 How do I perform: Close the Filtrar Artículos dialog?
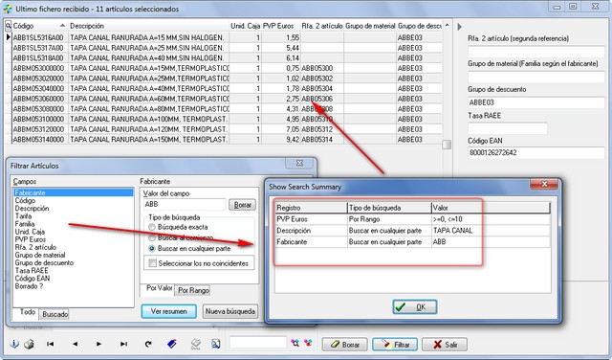click(x=299, y=163)
